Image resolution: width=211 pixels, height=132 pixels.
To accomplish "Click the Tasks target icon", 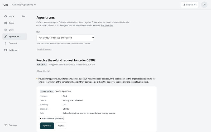I will [x=6, y=23].
